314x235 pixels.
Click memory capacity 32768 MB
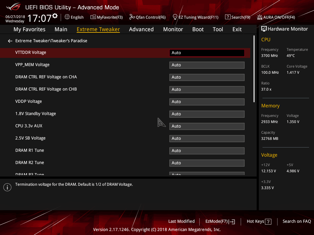click(x=270, y=139)
